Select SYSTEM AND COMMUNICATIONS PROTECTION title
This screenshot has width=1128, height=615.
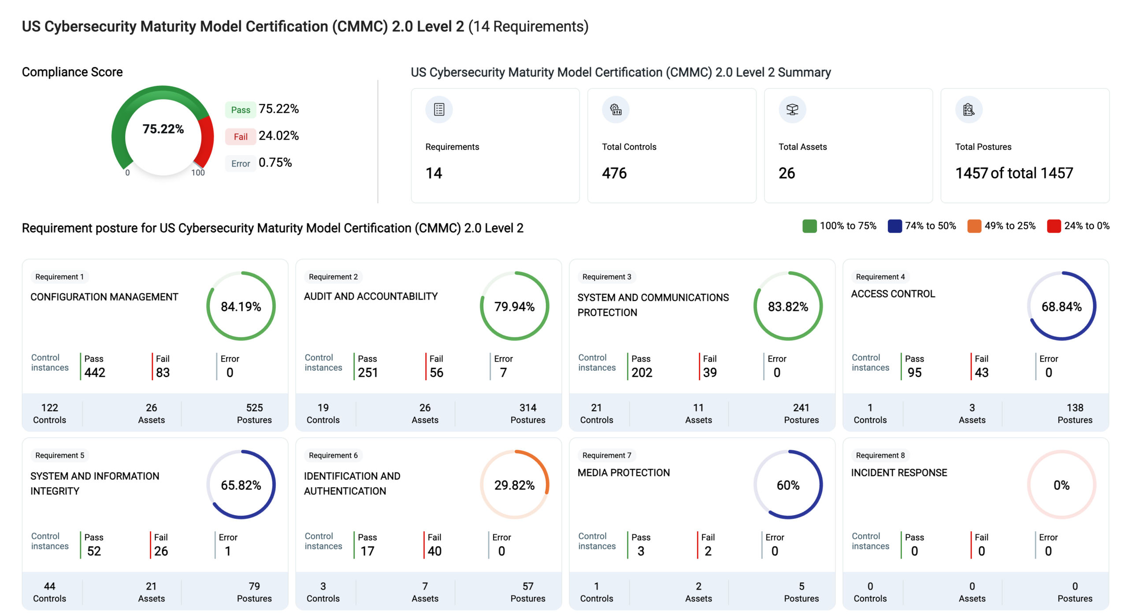point(653,305)
